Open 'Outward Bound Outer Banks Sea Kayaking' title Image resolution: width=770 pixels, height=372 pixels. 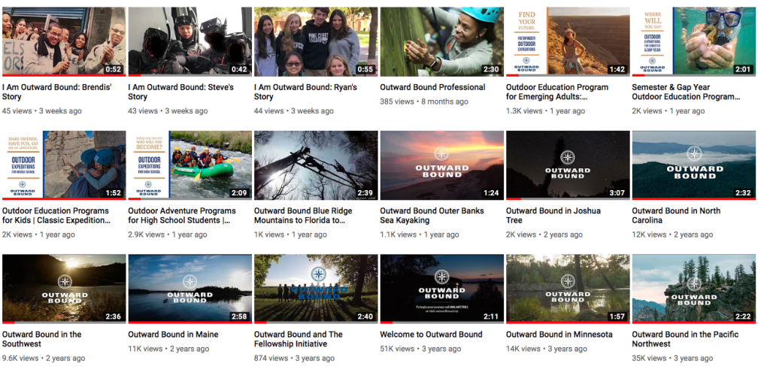coord(432,216)
